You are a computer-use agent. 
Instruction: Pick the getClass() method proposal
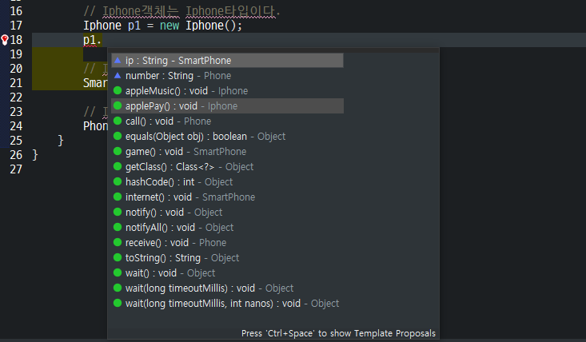pos(227,167)
